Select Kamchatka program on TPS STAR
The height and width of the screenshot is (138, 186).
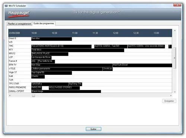coord(50,84)
